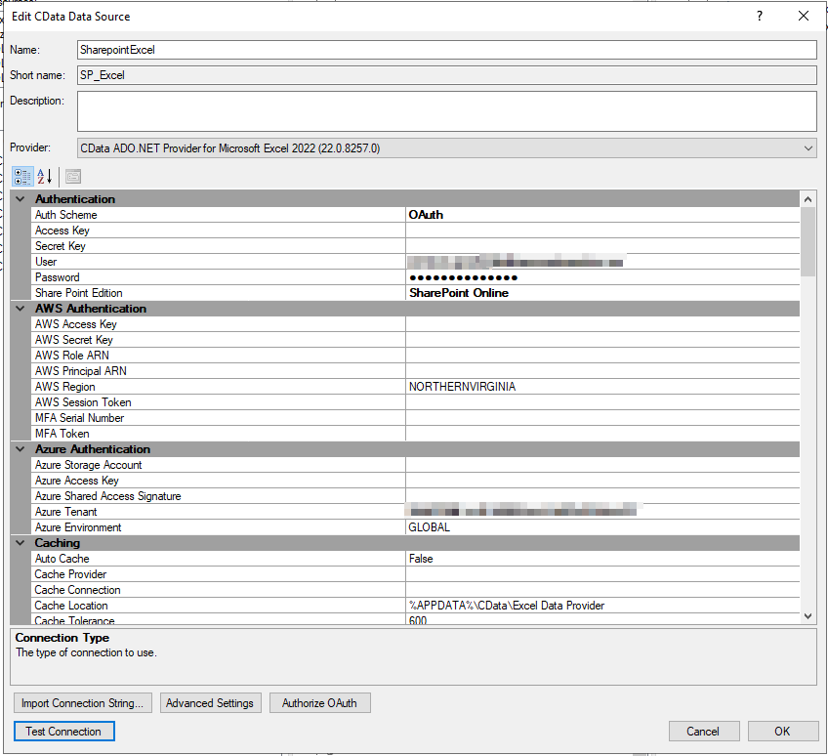Collapse the Azure Authentication category
Screen dimensions: 828x756
point(21,449)
